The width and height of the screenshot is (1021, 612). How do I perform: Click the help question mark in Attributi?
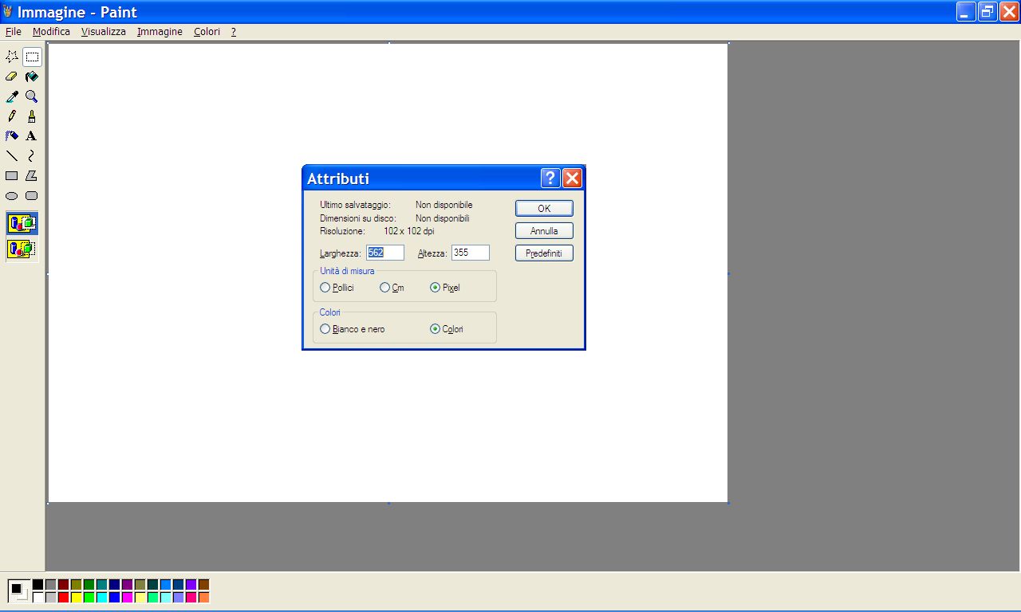550,178
